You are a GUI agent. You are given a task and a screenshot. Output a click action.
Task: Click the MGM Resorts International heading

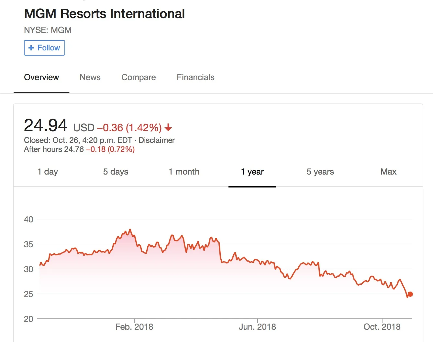pyautogui.click(x=104, y=14)
